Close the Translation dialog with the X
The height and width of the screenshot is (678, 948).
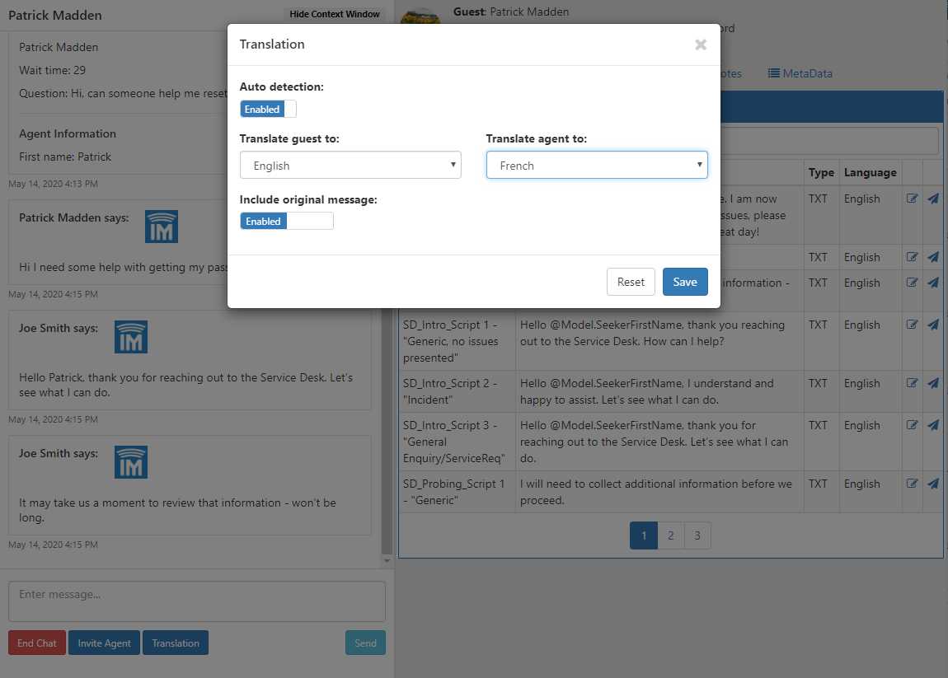click(700, 44)
